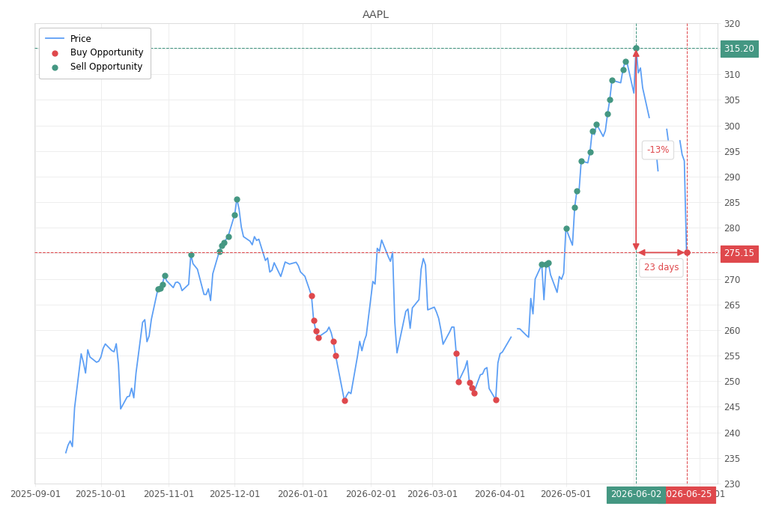Click the green 2026-06-02 date label

(636, 494)
